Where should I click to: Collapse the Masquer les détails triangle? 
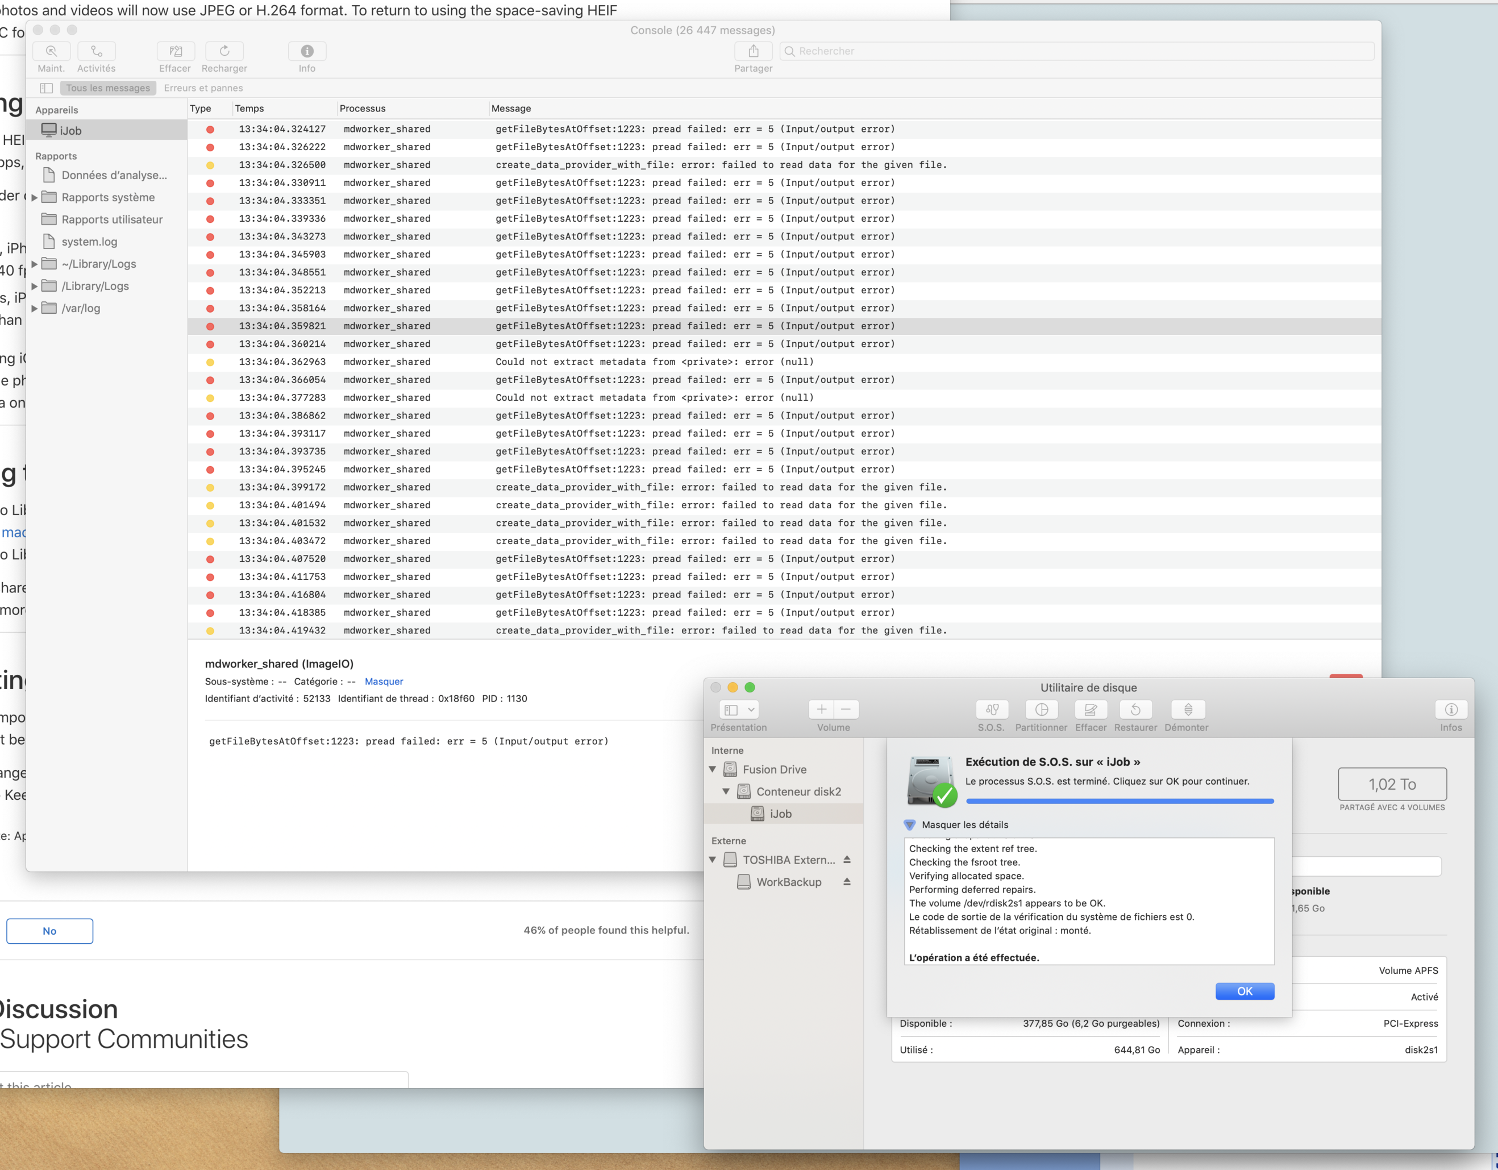(909, 825)
